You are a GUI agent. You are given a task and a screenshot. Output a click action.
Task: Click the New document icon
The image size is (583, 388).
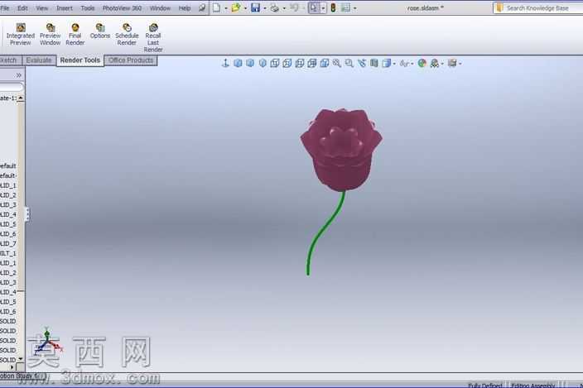[x=216, y=7]
